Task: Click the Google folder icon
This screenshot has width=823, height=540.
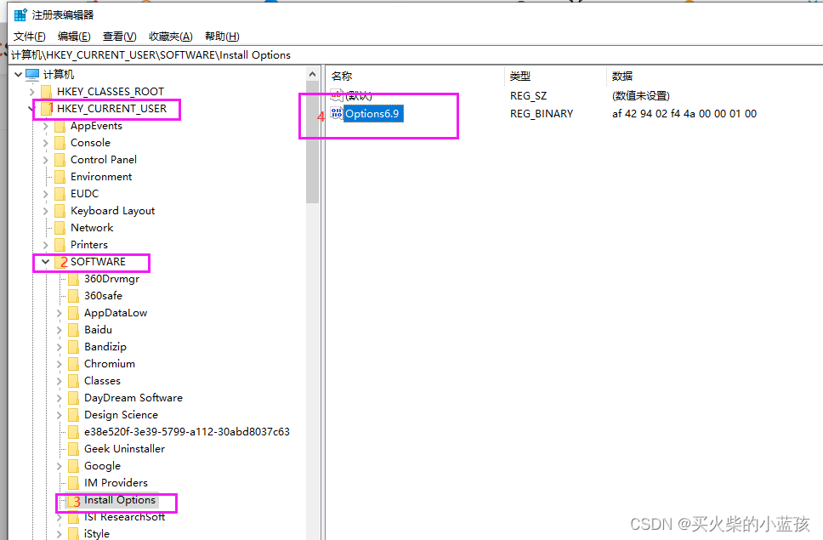Action: click(x=73, y=465)
